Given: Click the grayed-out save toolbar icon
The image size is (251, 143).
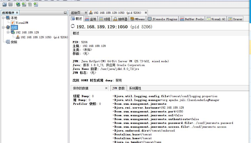Looking at the screenshot, I should pos(11,5).
